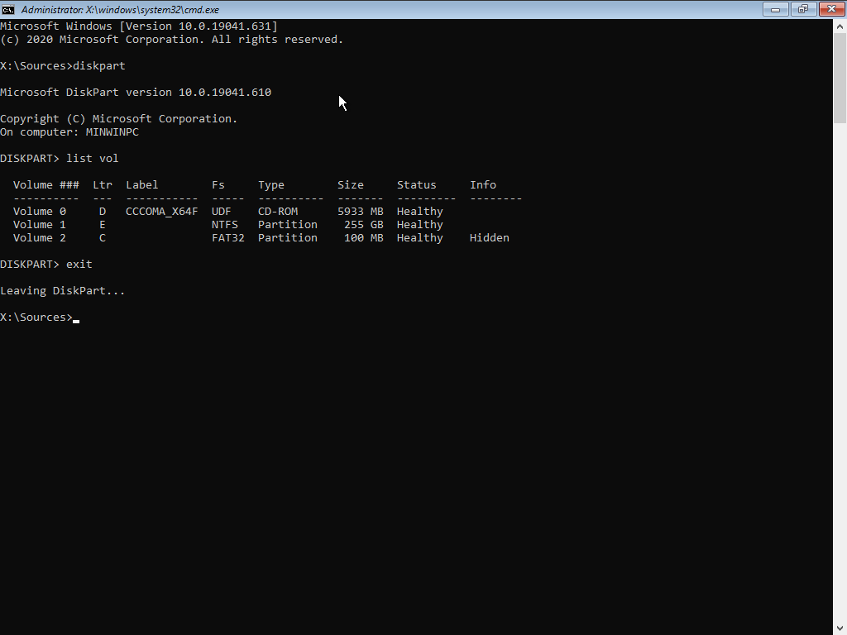Click the NTFS file system text
847x635 pixels.
(x=224, y=225)
